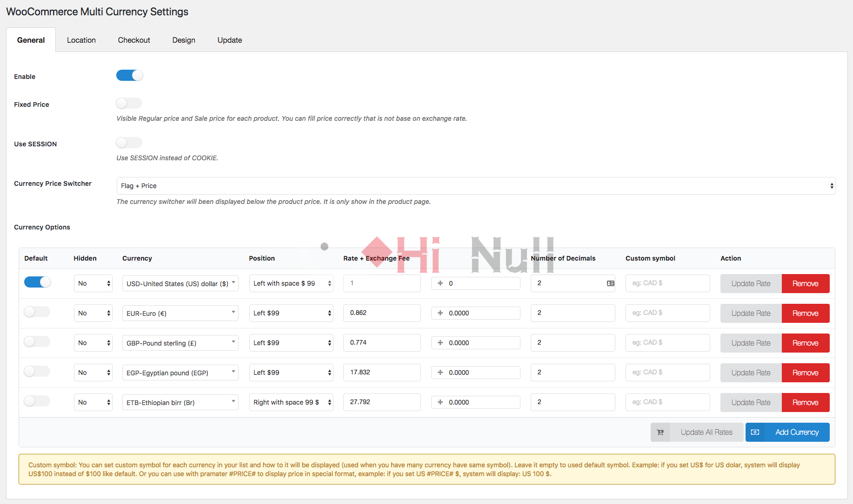This screenshot has height=504, width=853.
Task: Open the GBP-Pound sterling currency dropdown
Action: tap(180, 343)
